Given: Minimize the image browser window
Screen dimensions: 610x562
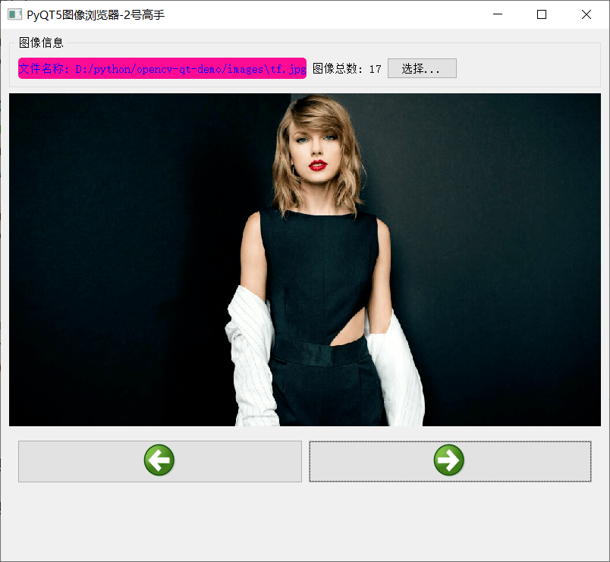Looking at the screenshot, I should pyautogui.click(x=498, y=14).
